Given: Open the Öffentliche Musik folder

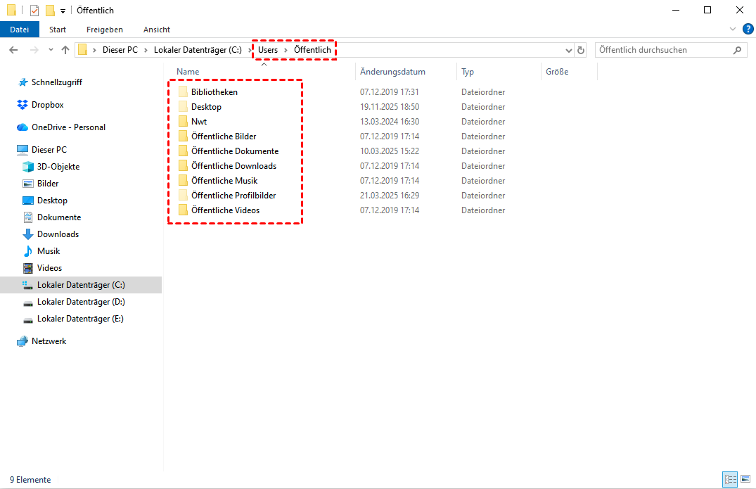Looking at the screenshot, I should (x=224, y=181).
